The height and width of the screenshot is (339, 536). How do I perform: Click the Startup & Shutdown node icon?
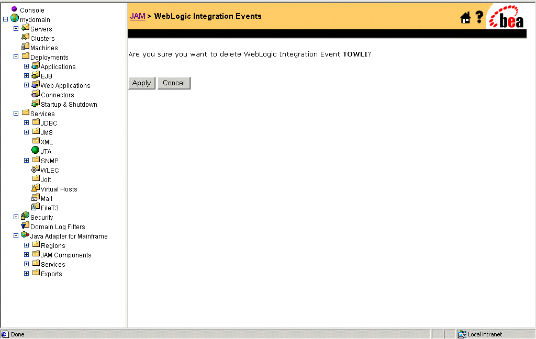[x=36, y=103]
